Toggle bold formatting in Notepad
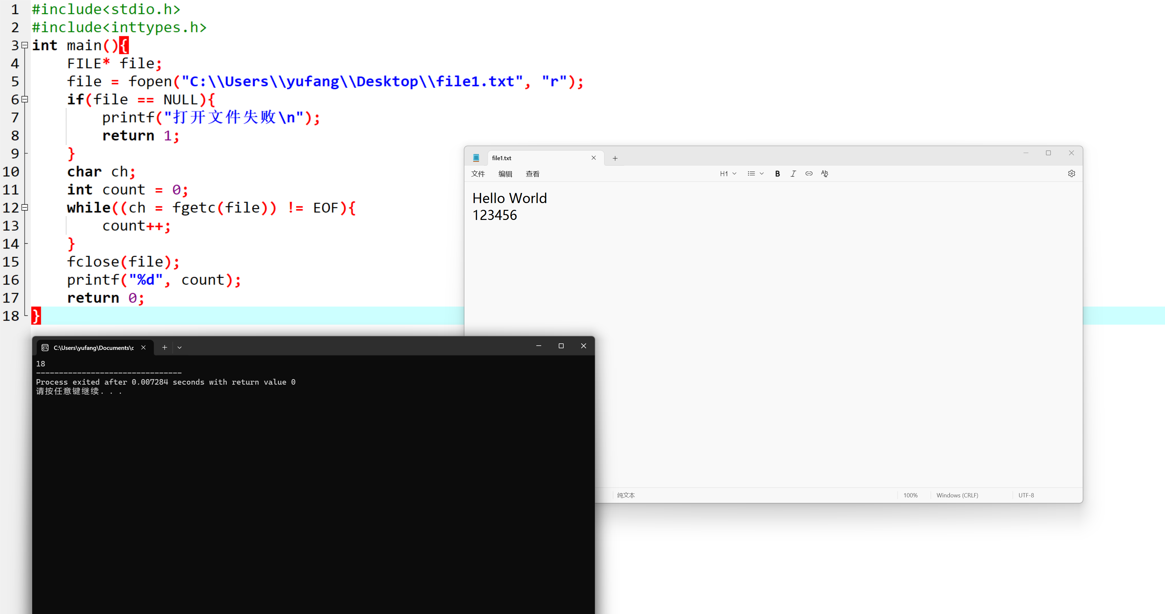1165x614 pixels. point(777,173)
